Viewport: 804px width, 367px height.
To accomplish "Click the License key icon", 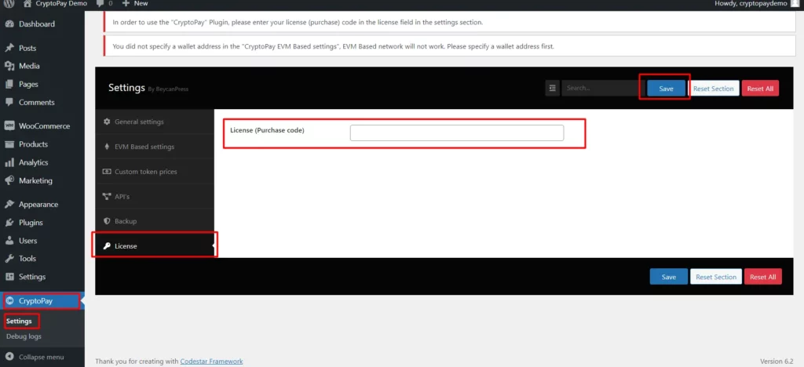I will pyautogui.click(x=107, y=246).
